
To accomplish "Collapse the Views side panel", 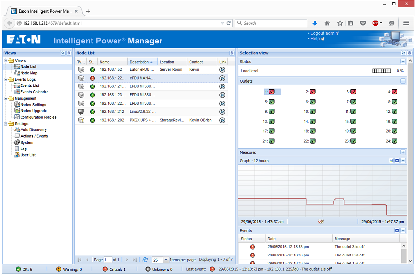I will 63,53.
